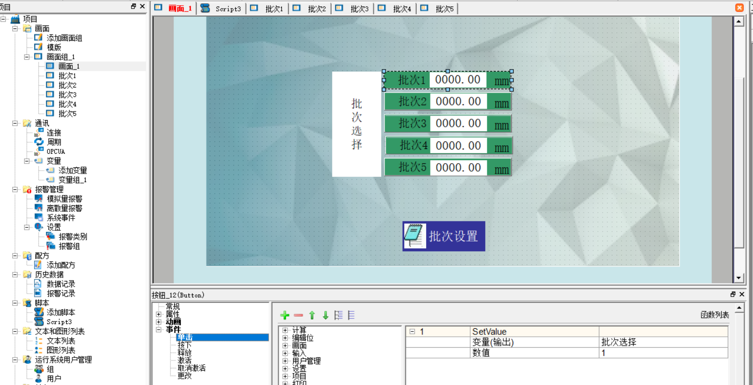Switch to the 批次4 tab
The width and height of the screenshot is (753, 385).
395,9
